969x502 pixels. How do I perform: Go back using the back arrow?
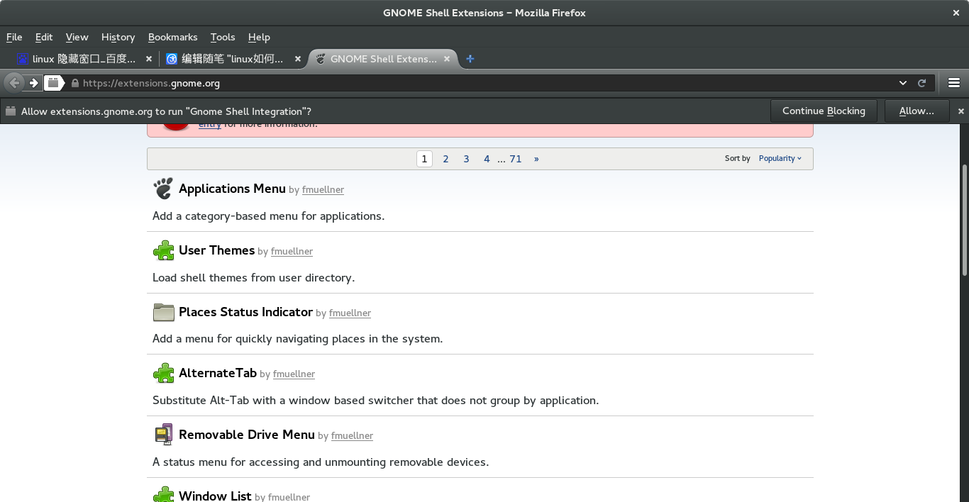click(14, 83)
